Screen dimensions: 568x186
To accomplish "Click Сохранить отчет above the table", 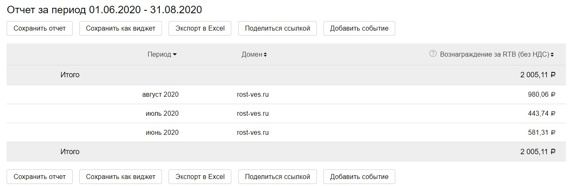I will pyautogui.click(x=39, y=29).
